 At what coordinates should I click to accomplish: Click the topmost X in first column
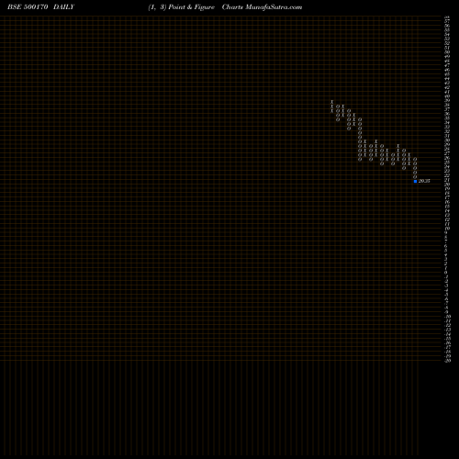331,102
